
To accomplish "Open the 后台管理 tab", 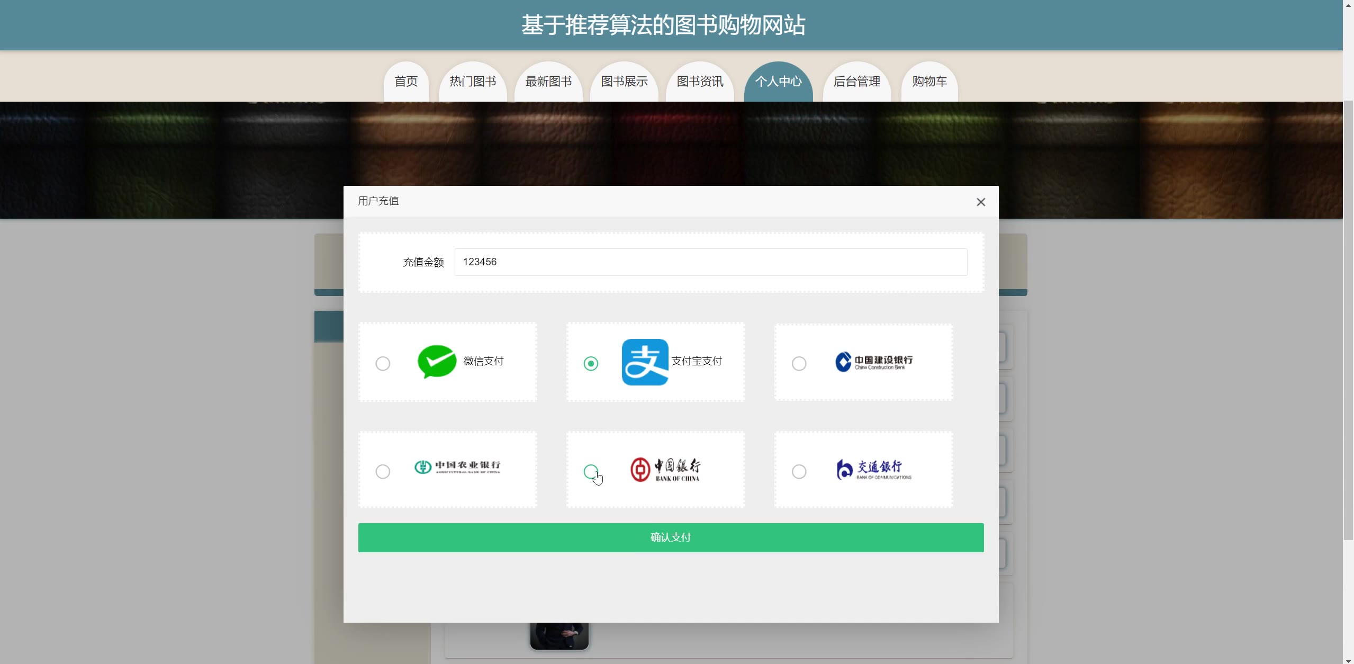I will [856, 82].
